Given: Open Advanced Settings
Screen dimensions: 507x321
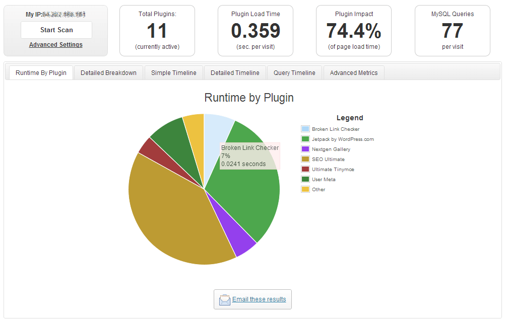Looking at the screenshot, I should [55, 45].
